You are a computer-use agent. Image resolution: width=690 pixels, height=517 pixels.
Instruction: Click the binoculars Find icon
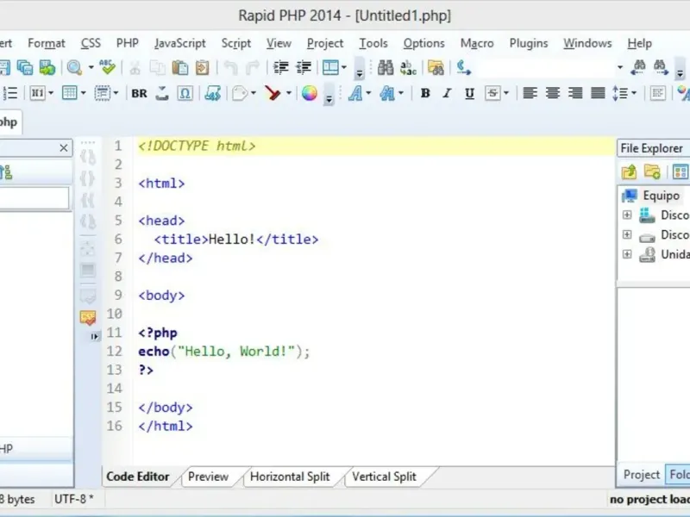coord(386,67)
